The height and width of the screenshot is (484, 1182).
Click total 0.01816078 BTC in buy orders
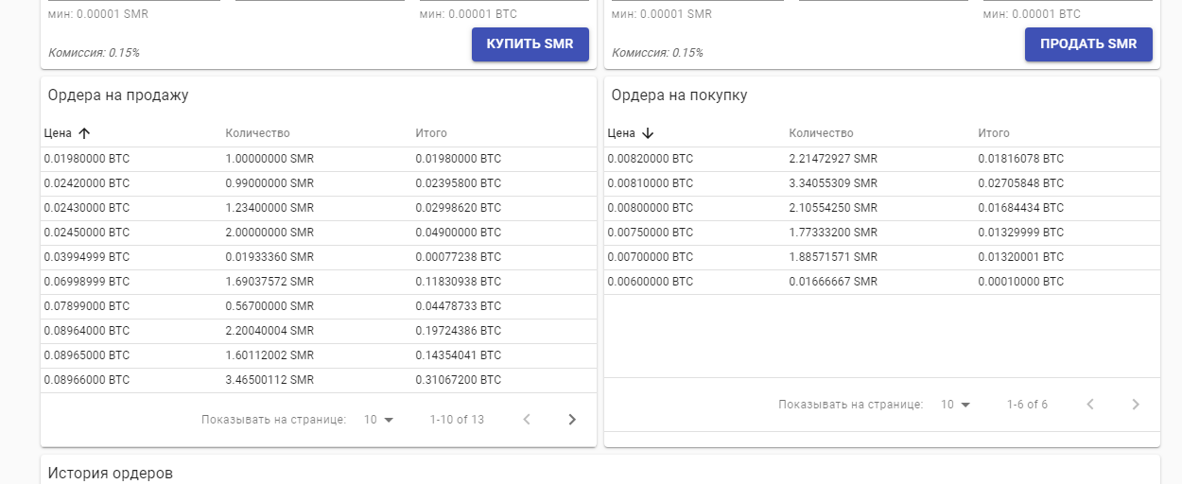1021,159
